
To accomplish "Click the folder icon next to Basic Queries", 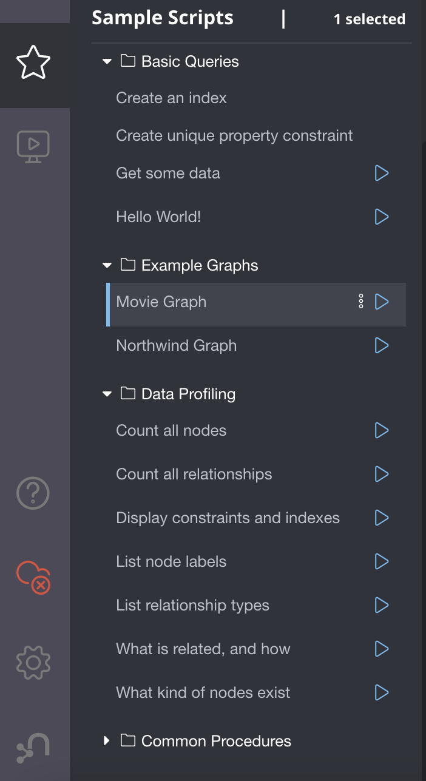I will pyautogui.click(x=127, y=61).
